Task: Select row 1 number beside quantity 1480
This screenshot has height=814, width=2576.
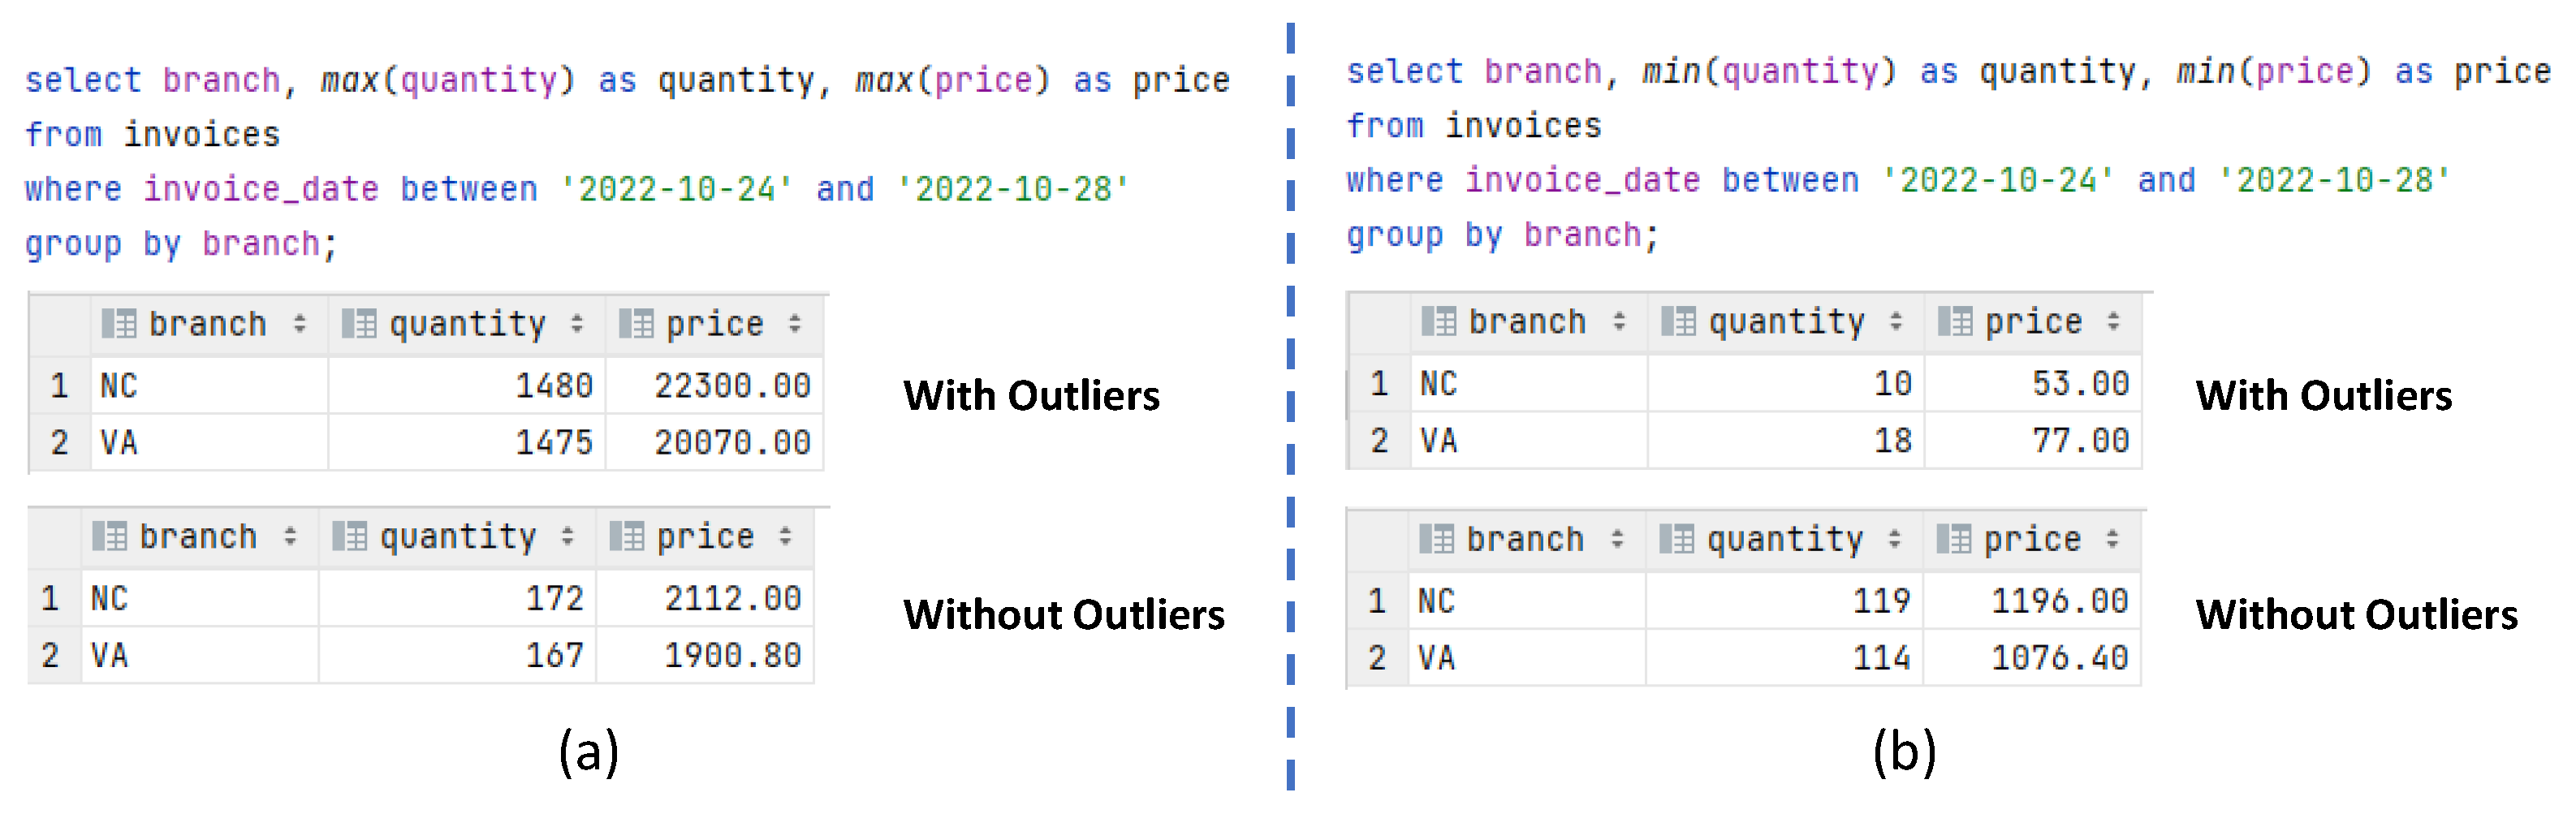Action: point(59,386)
